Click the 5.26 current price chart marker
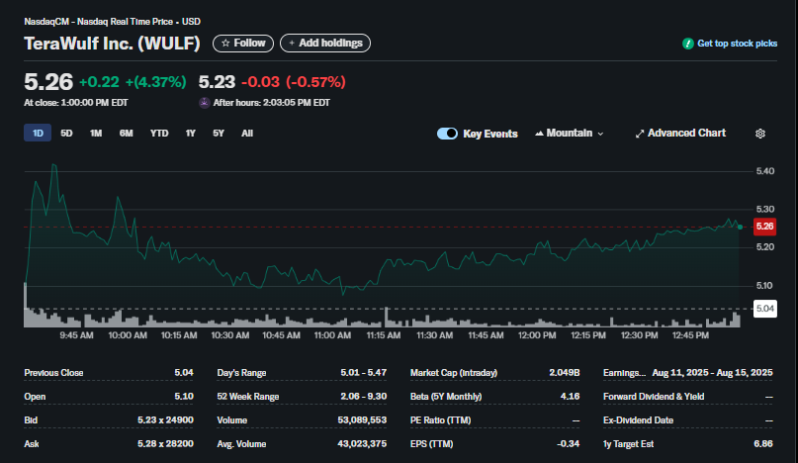Viewport: 798px width, 463px height. click(x=764, y=227)
